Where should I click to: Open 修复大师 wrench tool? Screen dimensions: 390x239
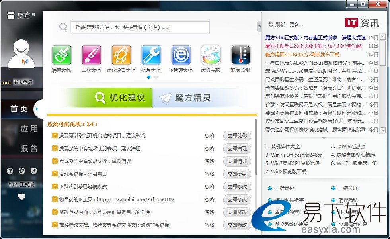click(x=151, y=55)
